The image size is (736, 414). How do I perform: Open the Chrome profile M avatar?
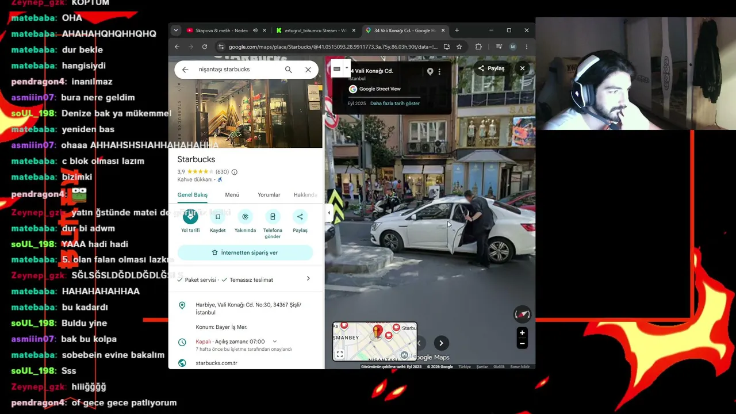pyautogui.click(x=513, y=47)
